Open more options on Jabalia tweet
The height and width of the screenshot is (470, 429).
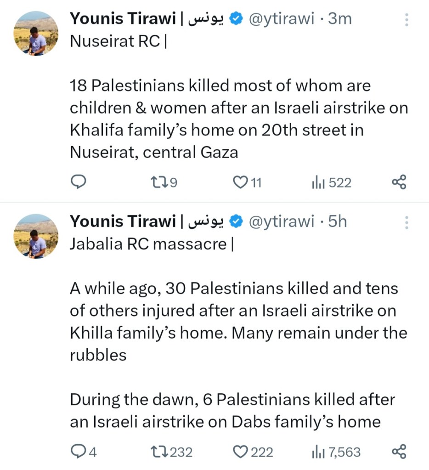click(406, 222)
